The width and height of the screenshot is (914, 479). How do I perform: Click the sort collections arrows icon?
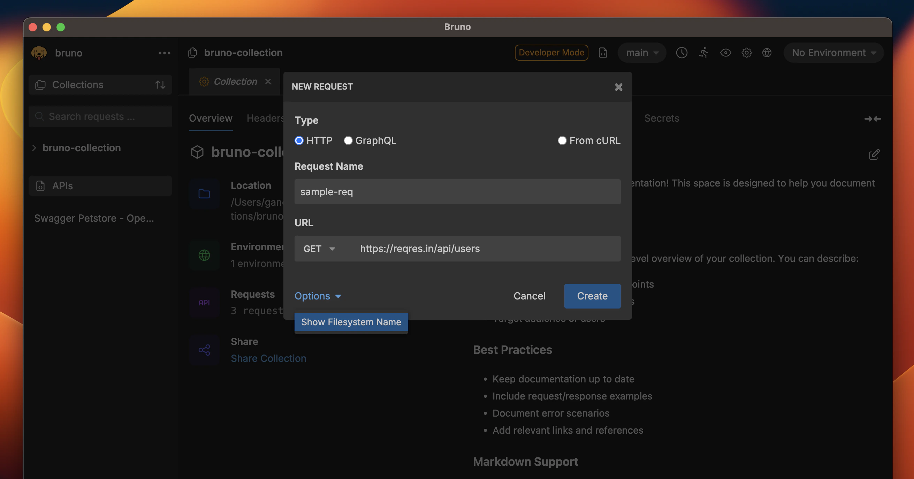tap(160, 85)
